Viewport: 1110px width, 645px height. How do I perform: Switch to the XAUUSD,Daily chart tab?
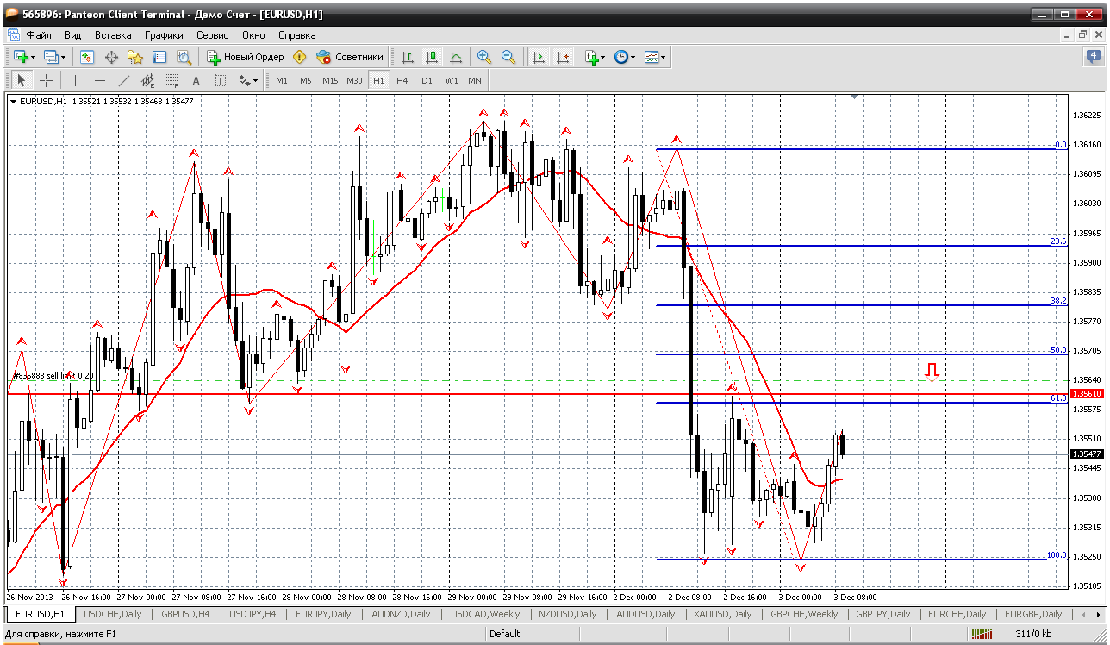pyautogui.click(x=722, y=614)
